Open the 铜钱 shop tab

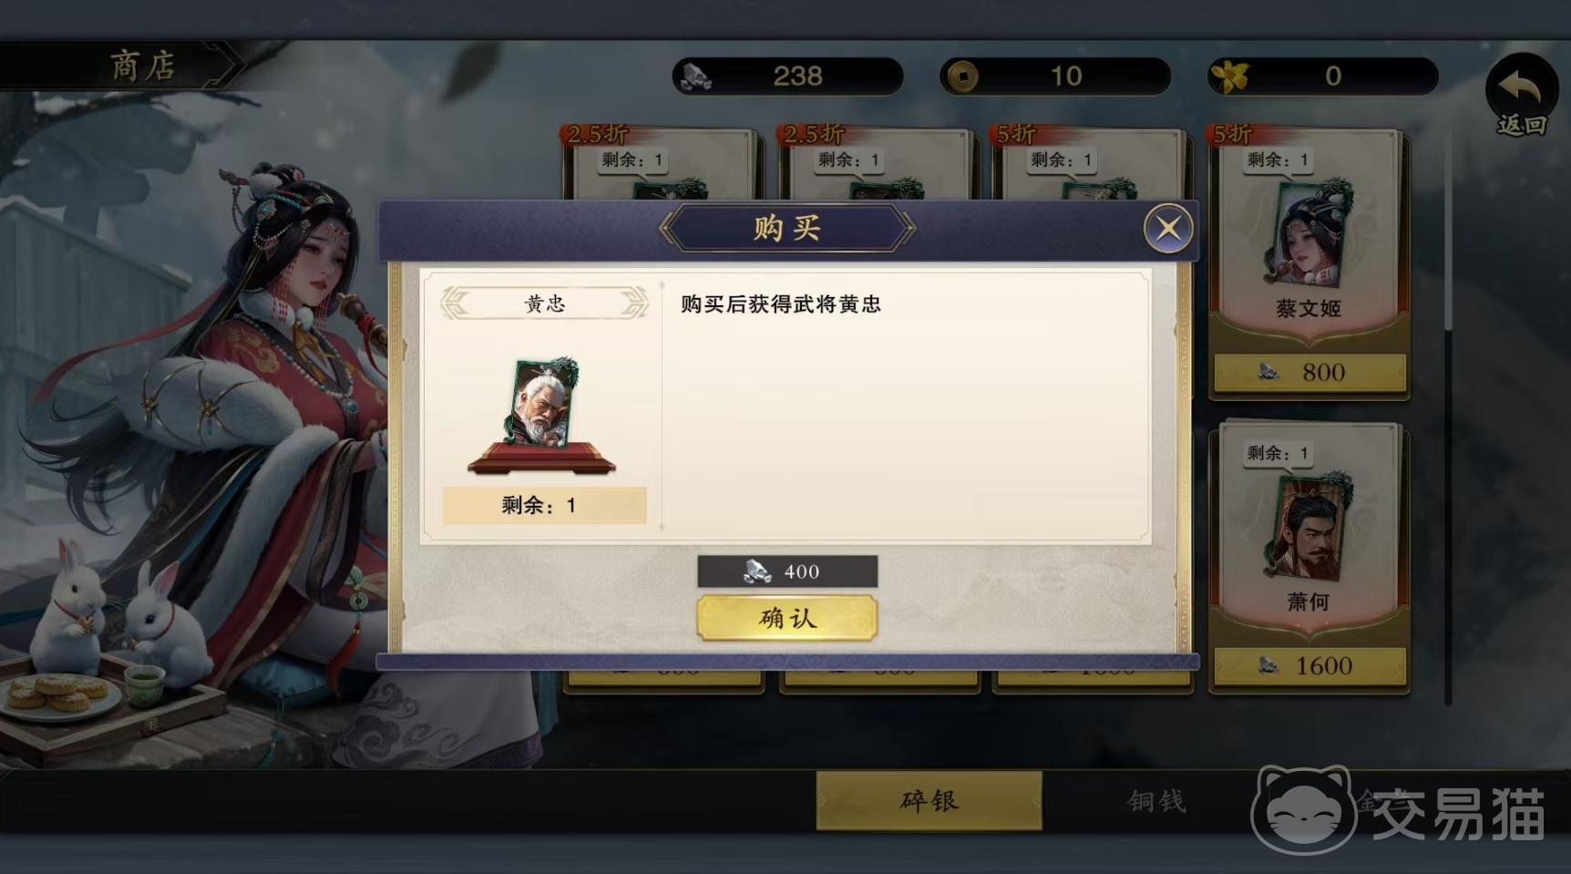[1156, 800]
